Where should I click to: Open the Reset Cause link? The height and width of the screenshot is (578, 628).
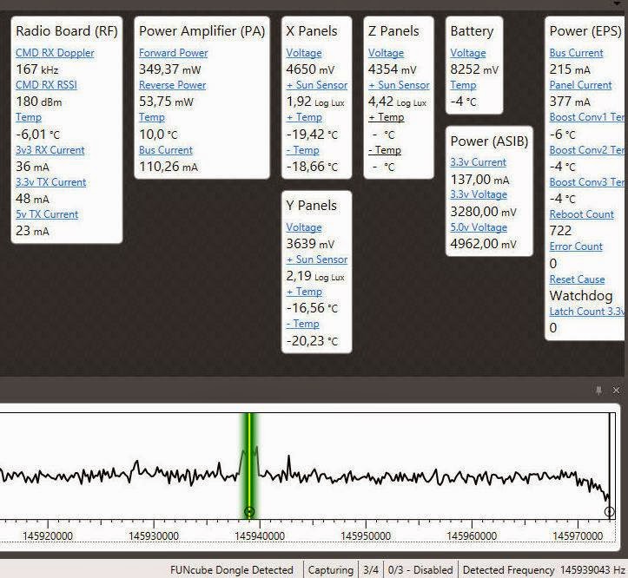coord(577,279)
